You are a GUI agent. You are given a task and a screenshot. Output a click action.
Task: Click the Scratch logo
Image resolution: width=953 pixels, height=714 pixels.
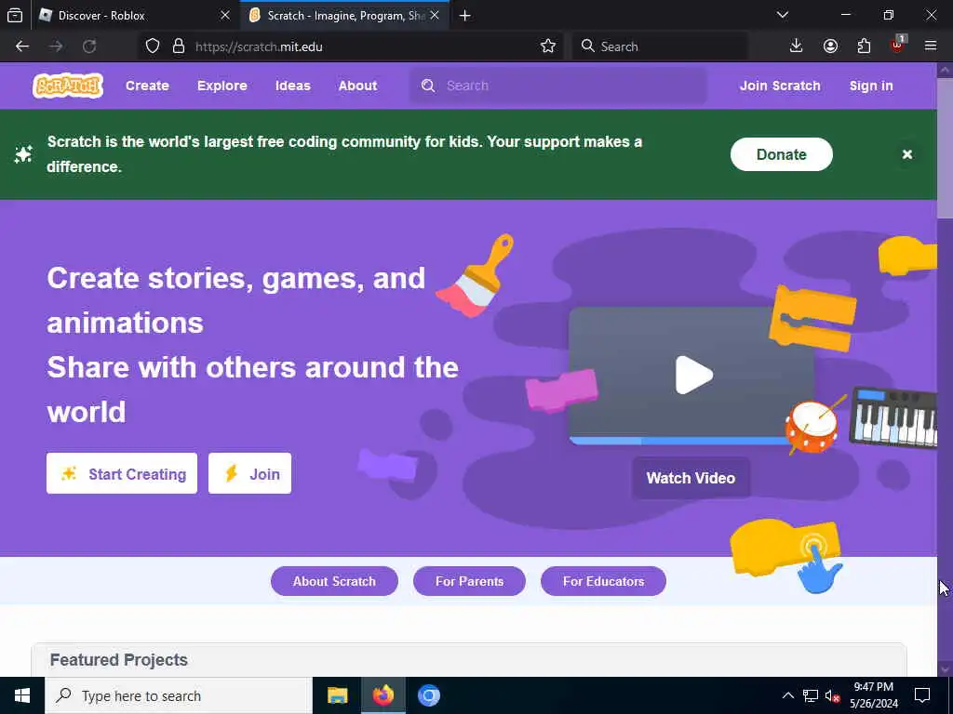click(x=67, y=86)
